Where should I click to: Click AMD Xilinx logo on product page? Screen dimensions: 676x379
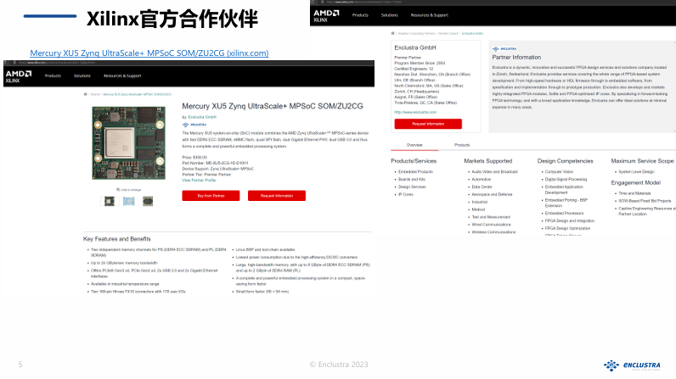(x=19, y=76)
